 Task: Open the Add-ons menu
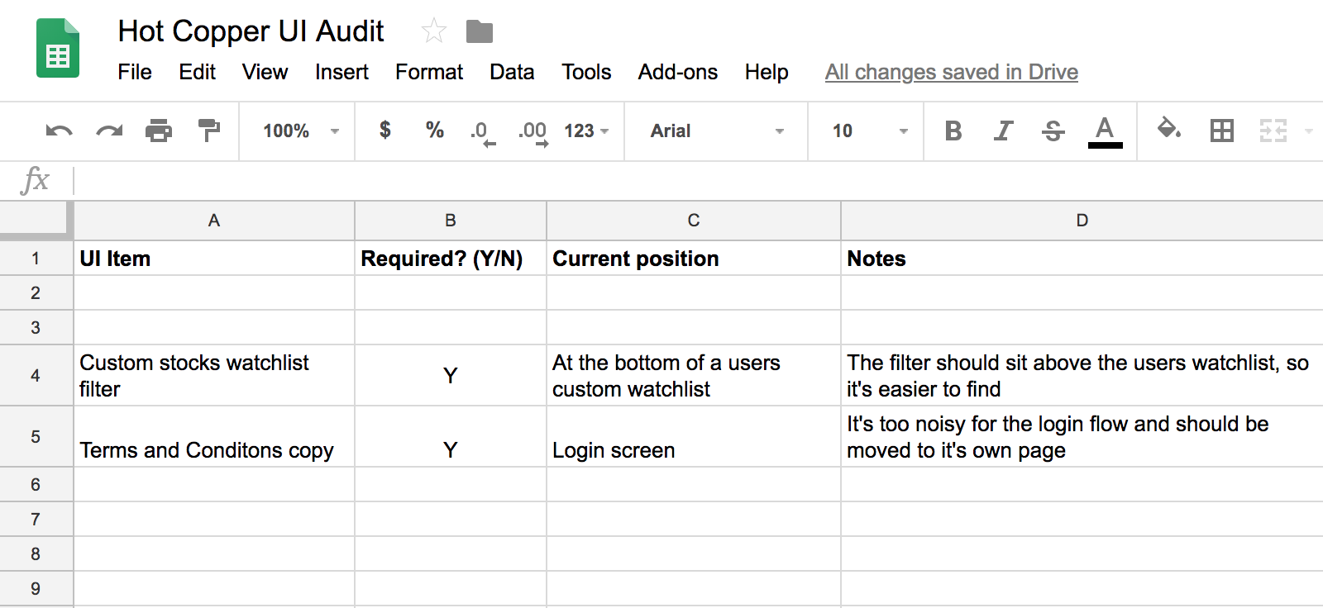(x=677, y=72)
